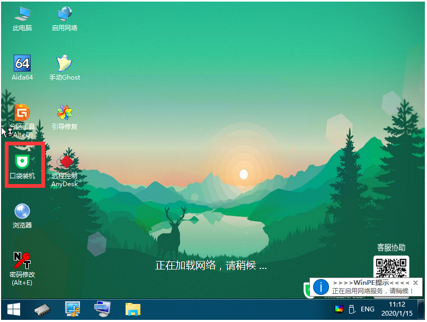The image size is (427, 322).
Task: Close the WinPE提示 notification balloon
Action: [x=416, y=283]
